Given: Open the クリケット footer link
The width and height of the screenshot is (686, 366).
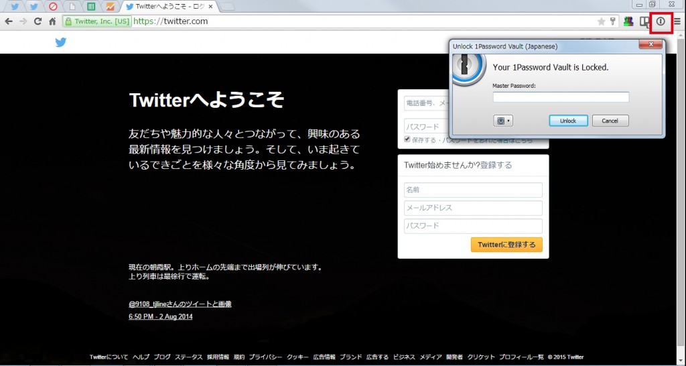Looking at the screenshot, I should click(481, 357).
